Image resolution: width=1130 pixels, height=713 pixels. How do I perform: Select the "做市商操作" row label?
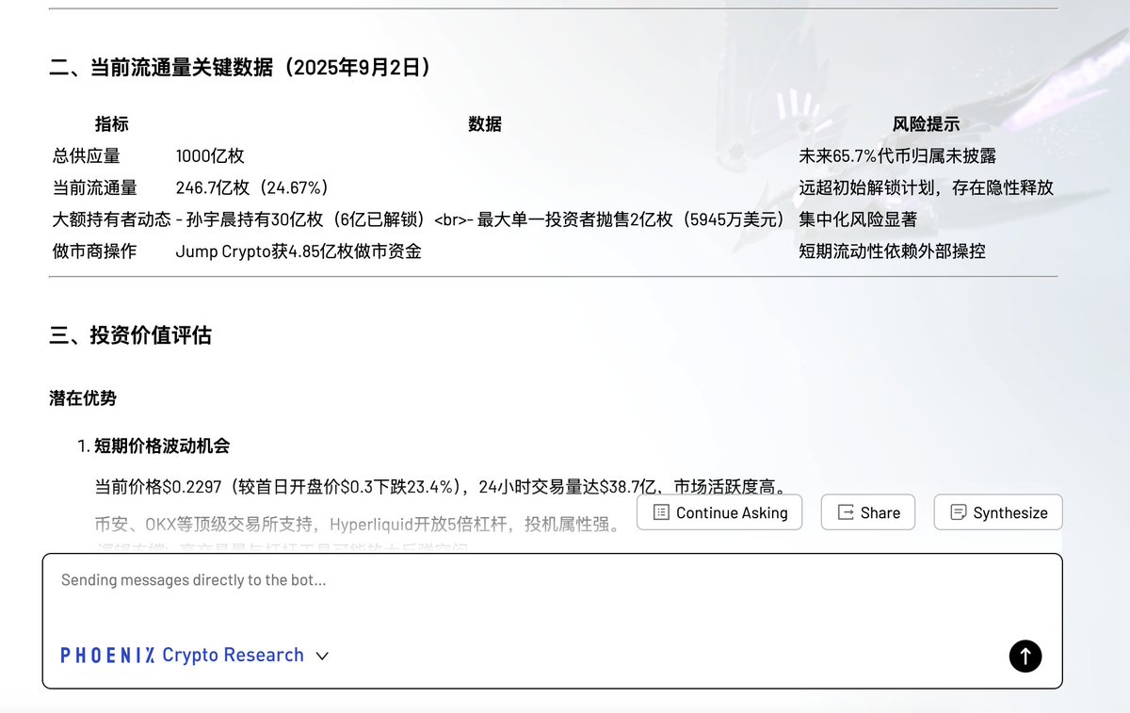click(95, 251)
